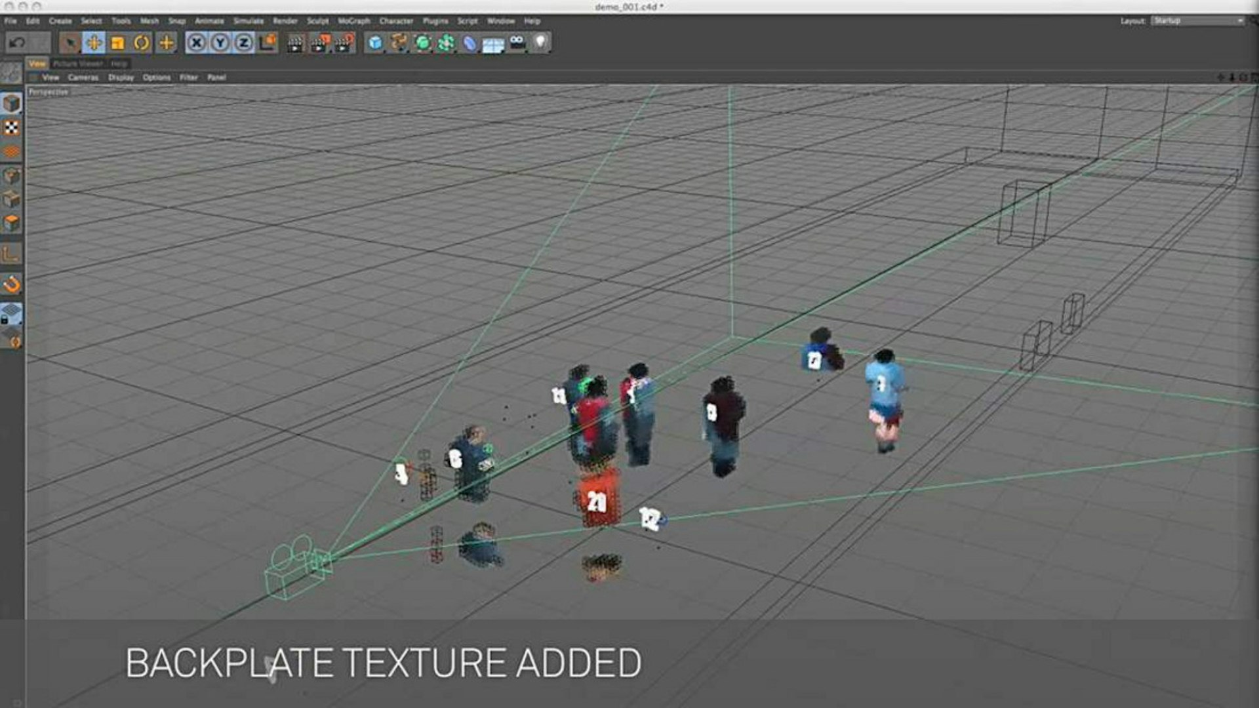The image size is (1259, 708).
Task: Select Texture mode checkerboard icon
Action: (x=12, y=128)
